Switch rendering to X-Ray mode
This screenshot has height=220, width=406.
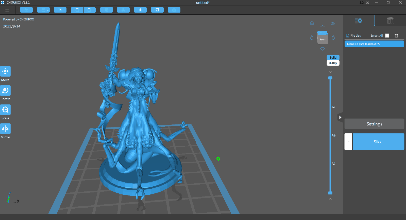pyautogui.click(x=333, y=63)
